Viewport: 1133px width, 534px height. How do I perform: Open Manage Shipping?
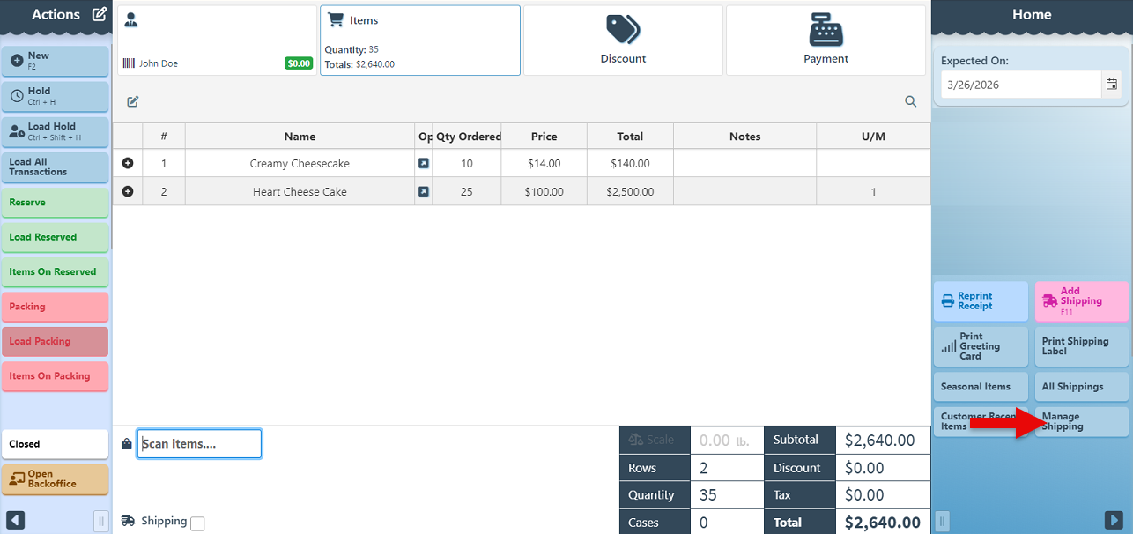pos(1081,421)
